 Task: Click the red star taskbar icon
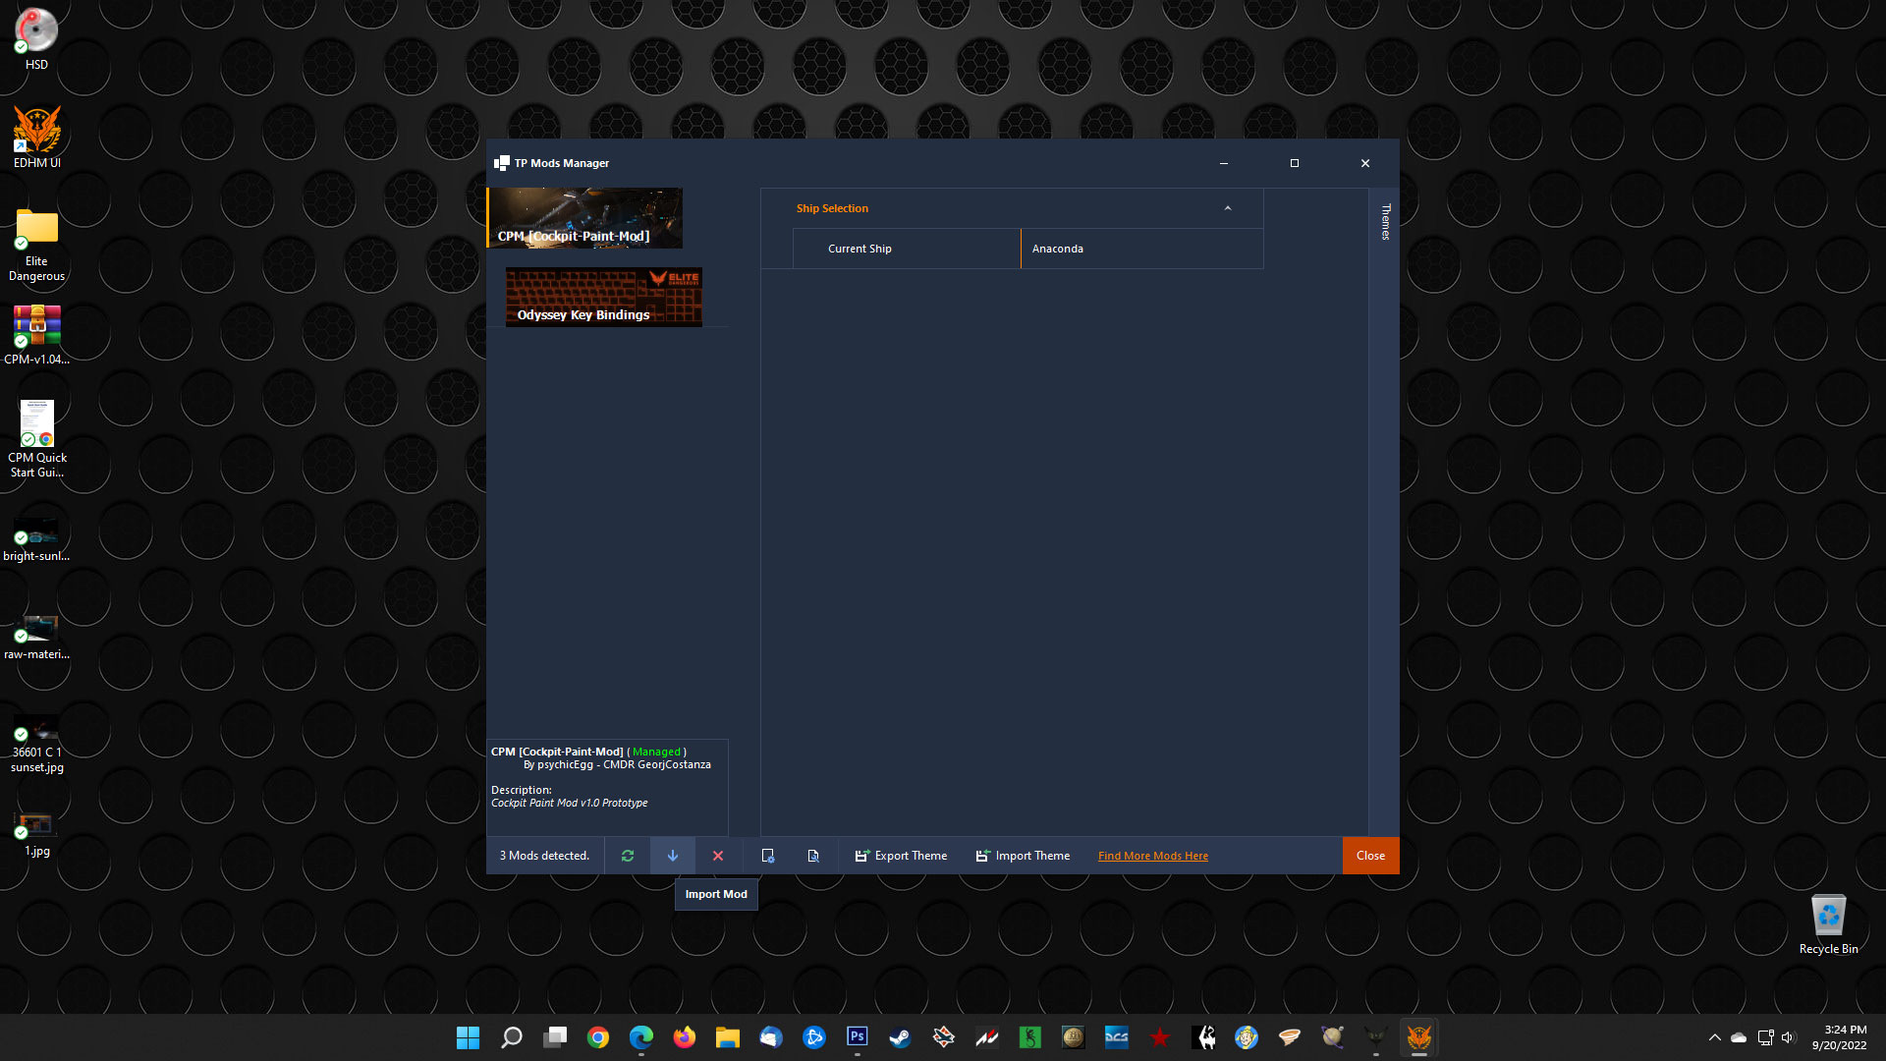coord(1160,1037)
